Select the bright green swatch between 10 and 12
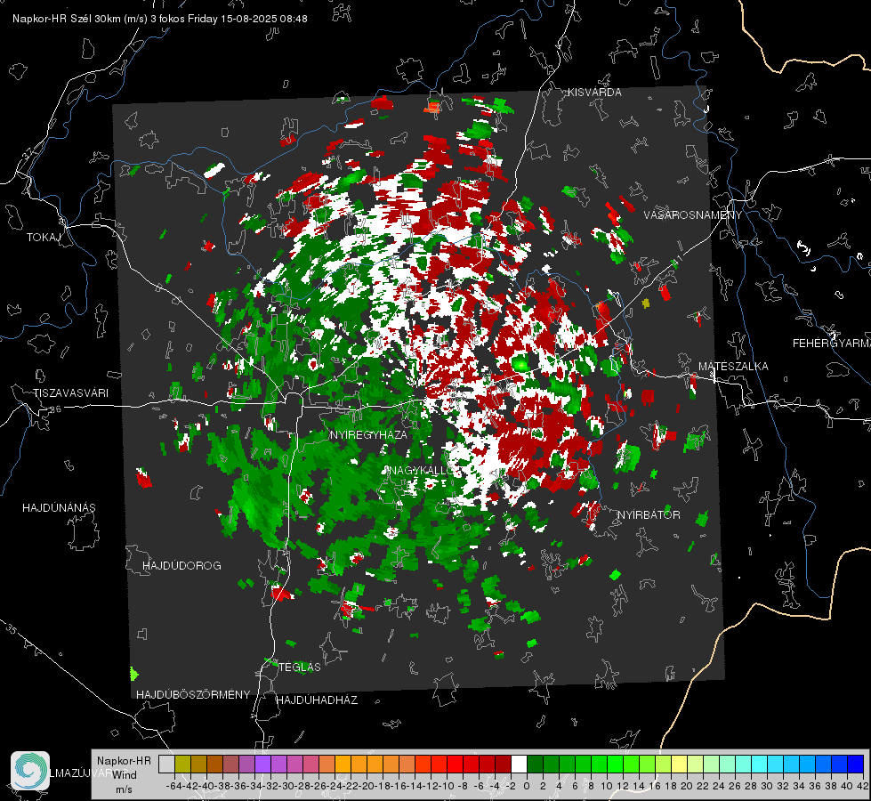The image size is (871, 801). (x=616, y=765)
